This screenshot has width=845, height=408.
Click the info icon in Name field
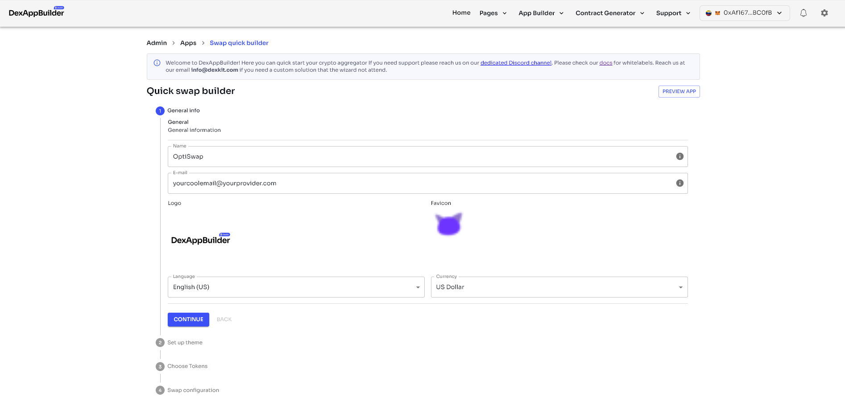coord(679,156)
